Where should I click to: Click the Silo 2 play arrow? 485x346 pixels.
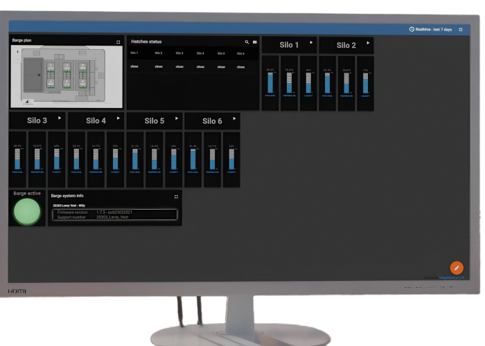coord(368,43)
